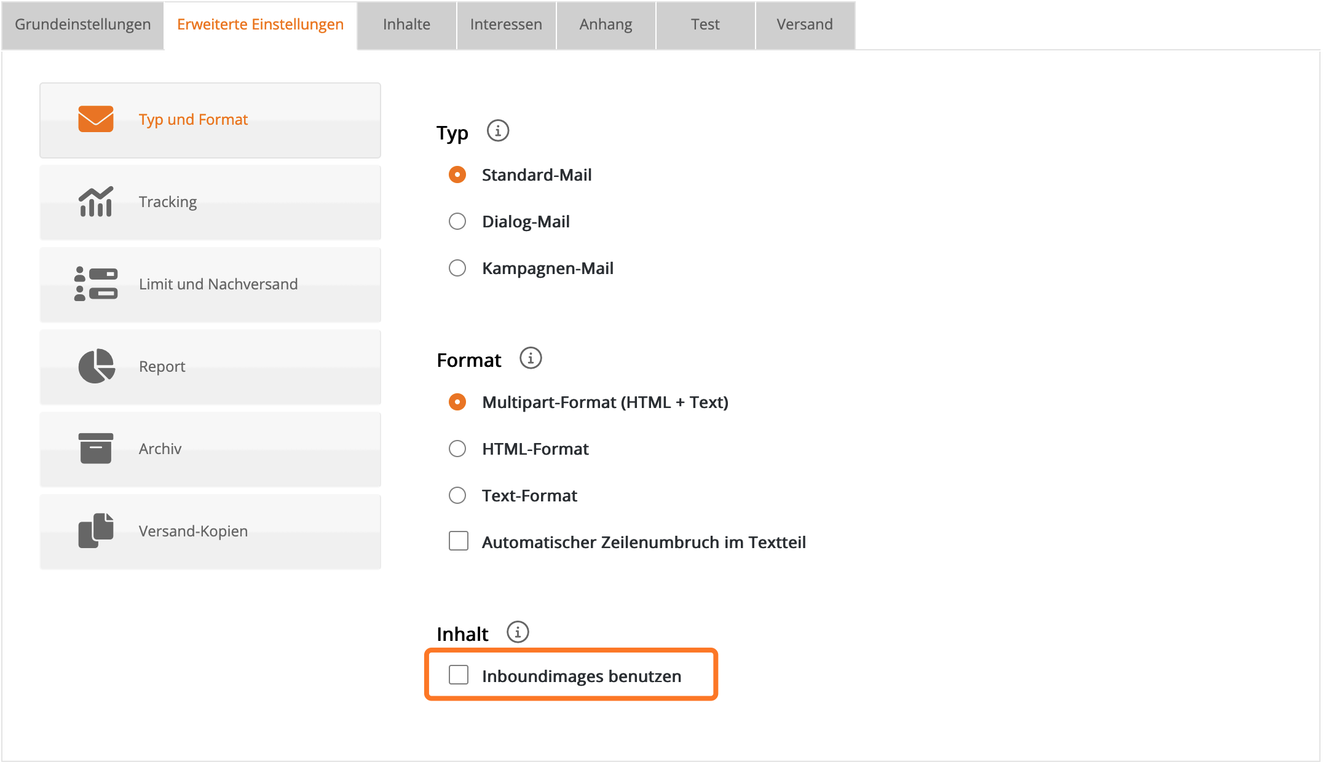This screenshot has width=1323, height=765.
Task: Click the Versand-Kopien copy icon
Action: (96, 530)
